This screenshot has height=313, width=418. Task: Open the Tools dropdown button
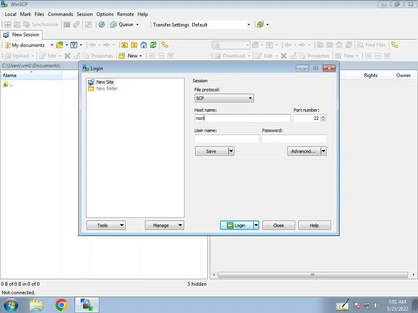(106, 225)
